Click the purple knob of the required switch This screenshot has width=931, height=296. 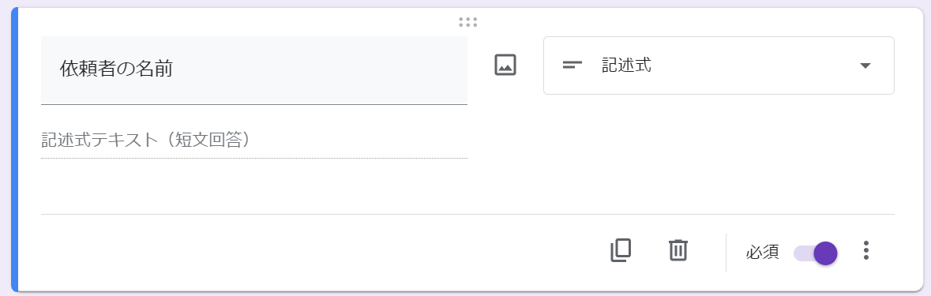825,253
